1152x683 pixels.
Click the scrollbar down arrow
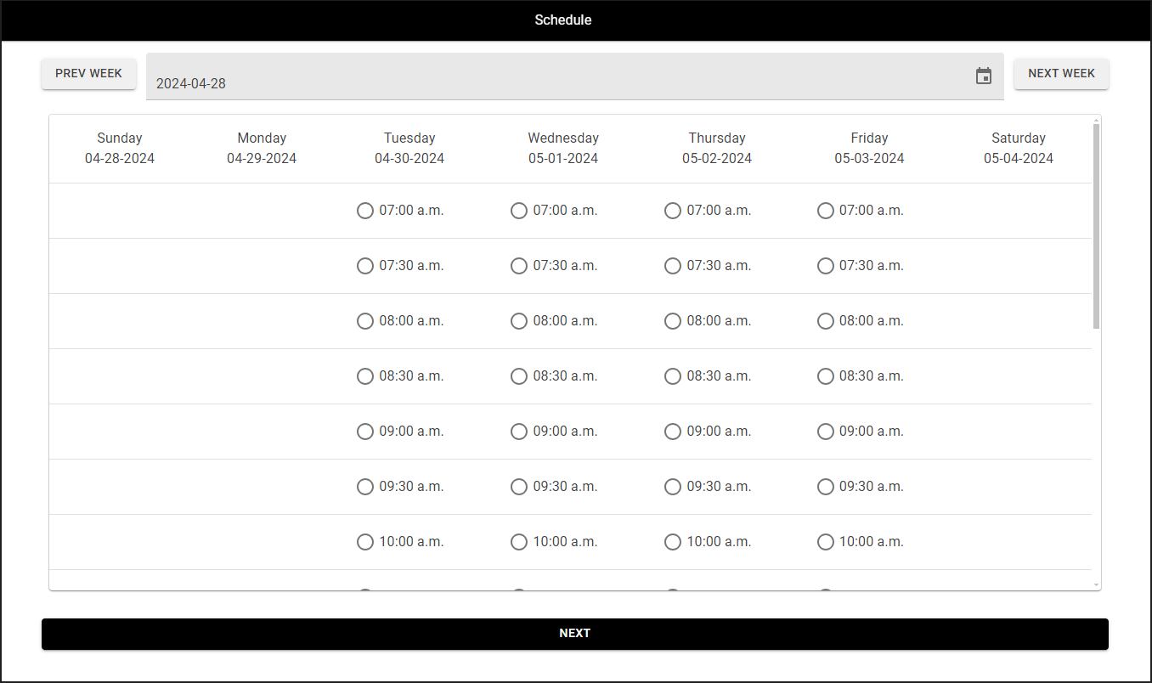1096,585
